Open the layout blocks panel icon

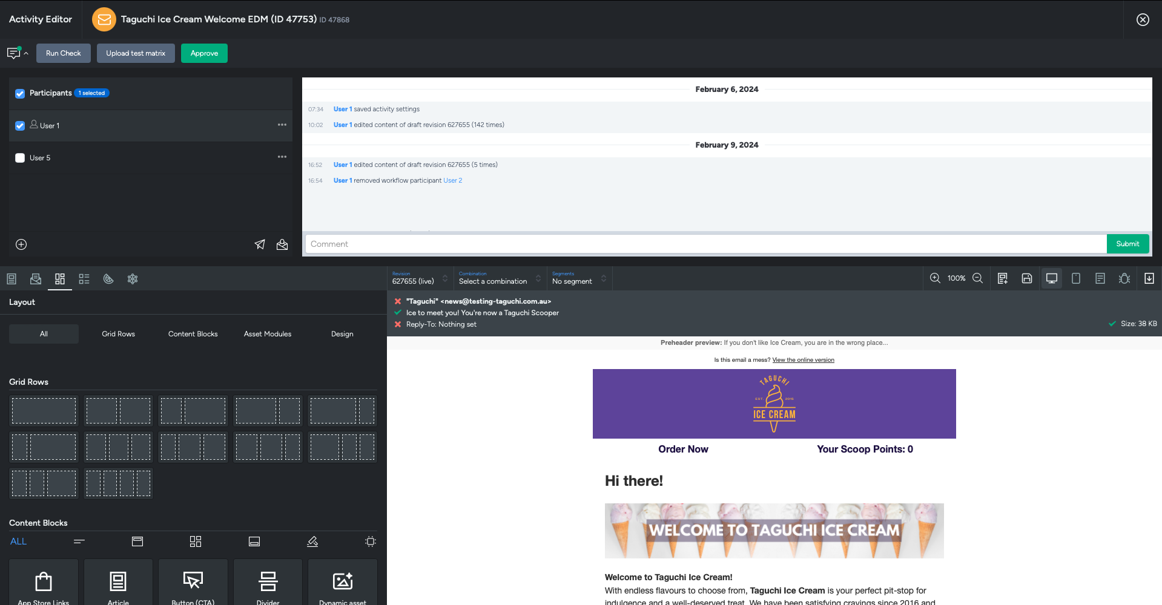pyautogui.click(x=59, y=279)
